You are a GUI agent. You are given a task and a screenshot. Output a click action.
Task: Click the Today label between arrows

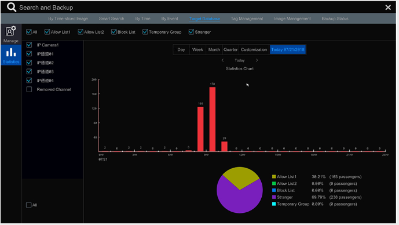[x=239, y=60]
